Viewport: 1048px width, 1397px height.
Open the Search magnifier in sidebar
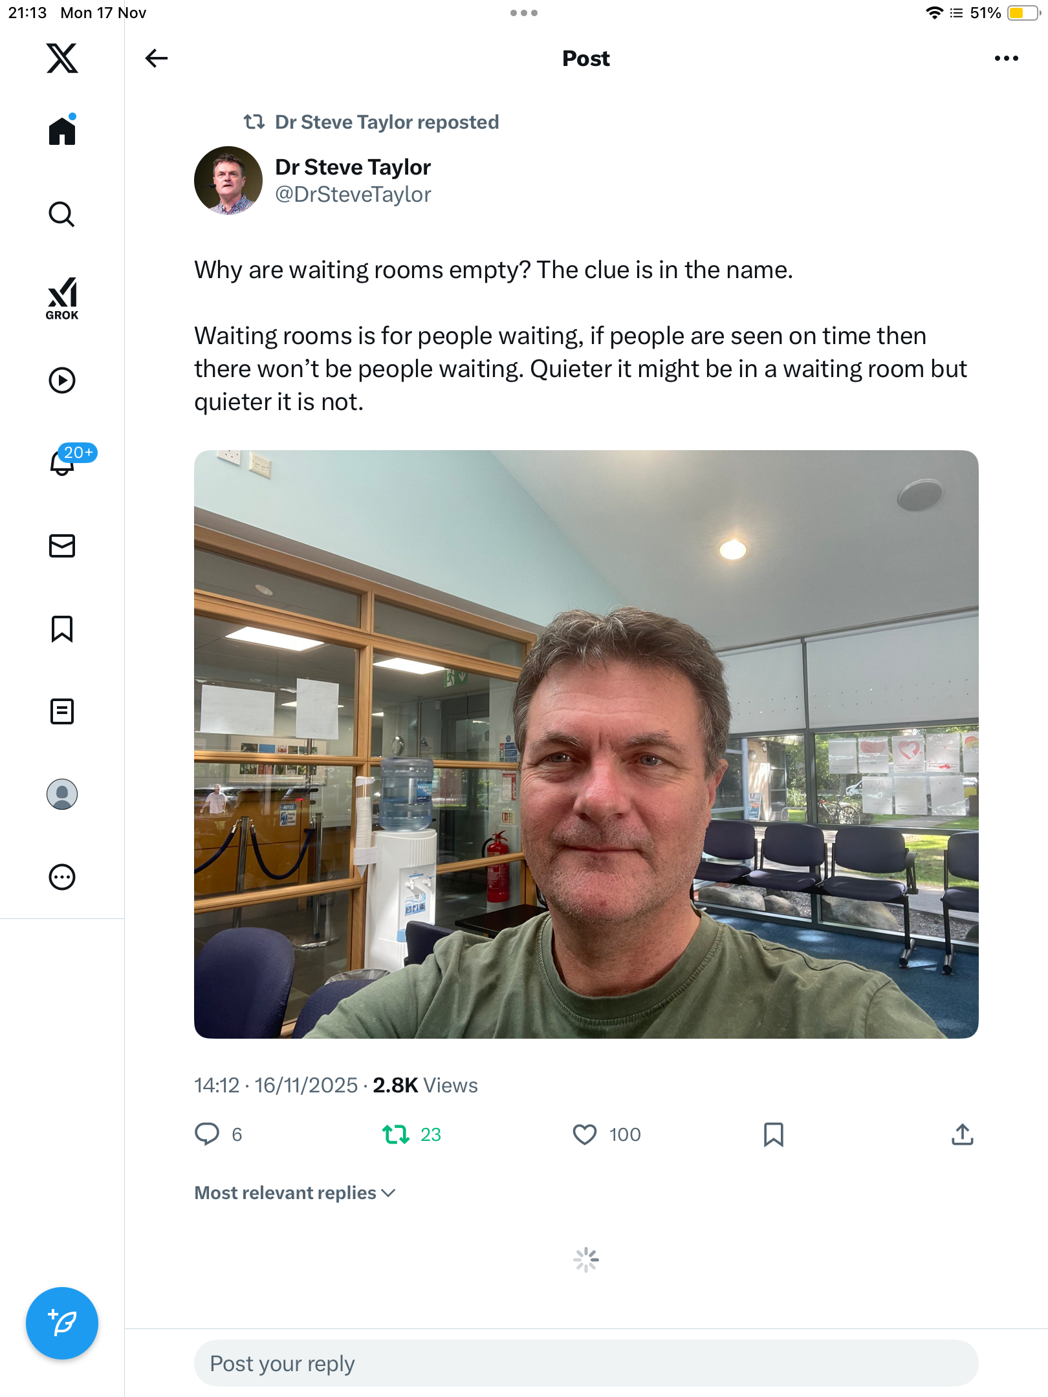pyautogui.click(x=62, y=214)
